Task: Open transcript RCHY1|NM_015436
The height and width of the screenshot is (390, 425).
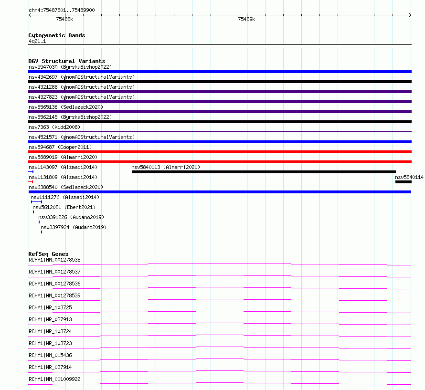Action: point(50,355)
